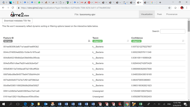Select feature ID 004e5cff5d1c9ae7fa291edb3b2e42a7
The image size is (190, 107).
tap(21, 63)
